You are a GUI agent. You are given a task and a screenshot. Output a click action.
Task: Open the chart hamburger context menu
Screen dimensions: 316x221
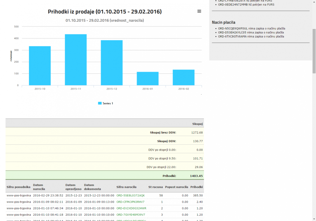click(199, 11)
